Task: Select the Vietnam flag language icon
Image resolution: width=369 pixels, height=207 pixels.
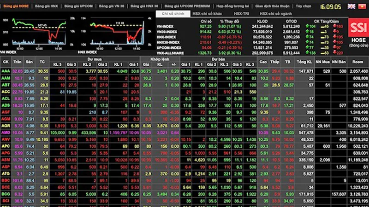Action: (x=362, y=6)
